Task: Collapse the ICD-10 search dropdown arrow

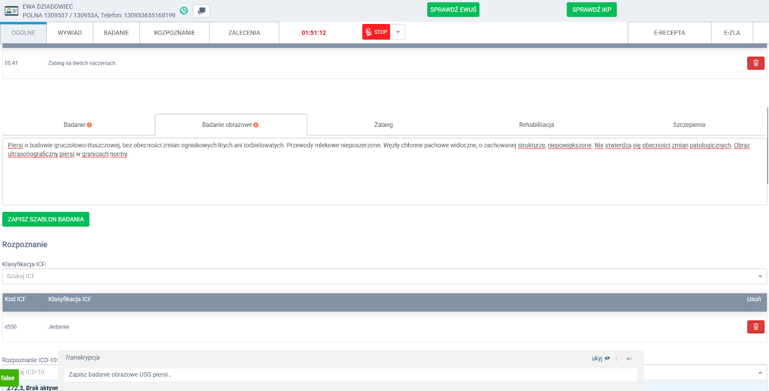Action: click(760, 372)
